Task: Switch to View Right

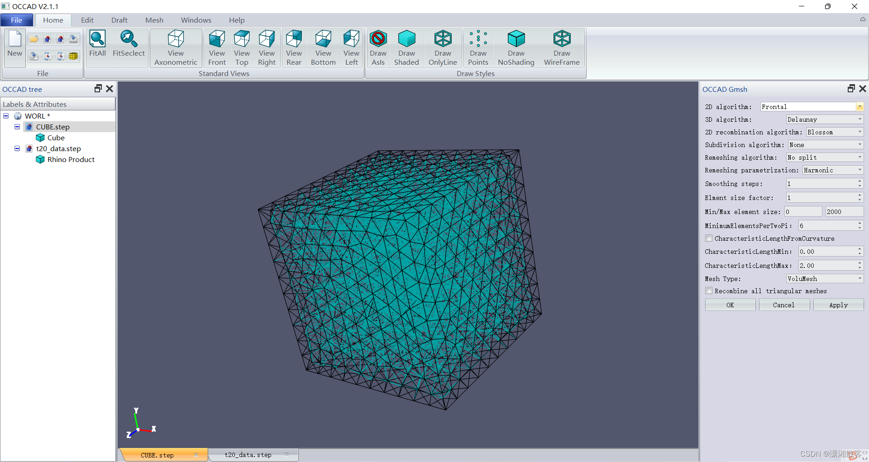Action: click(x=267, y=48)
